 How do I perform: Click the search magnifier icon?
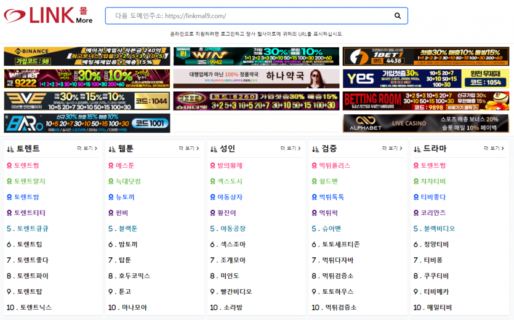click(397, 16)
